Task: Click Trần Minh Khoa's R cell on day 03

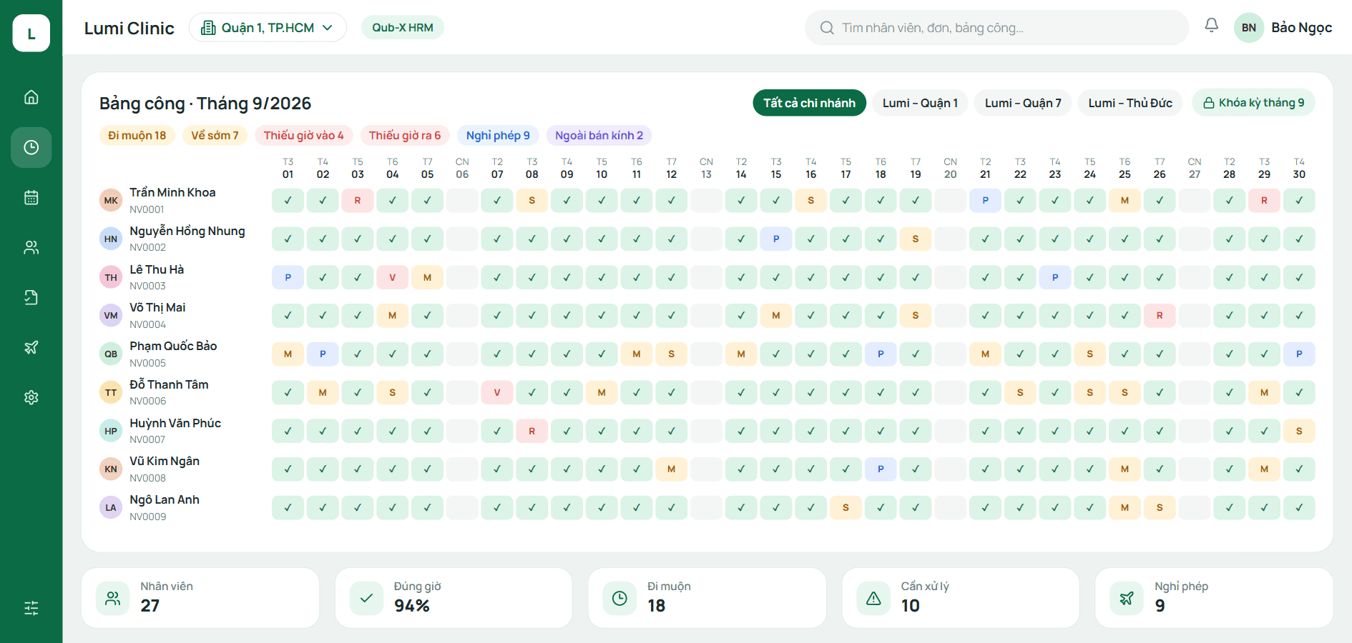Action: [358, 201]
